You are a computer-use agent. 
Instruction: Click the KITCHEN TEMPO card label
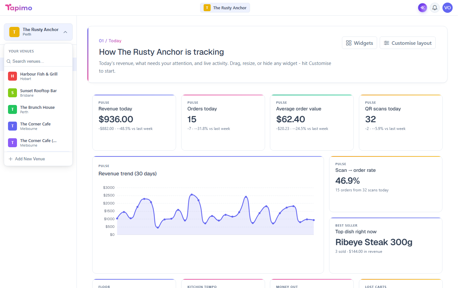pyautogui.click(x=202, y=287)
